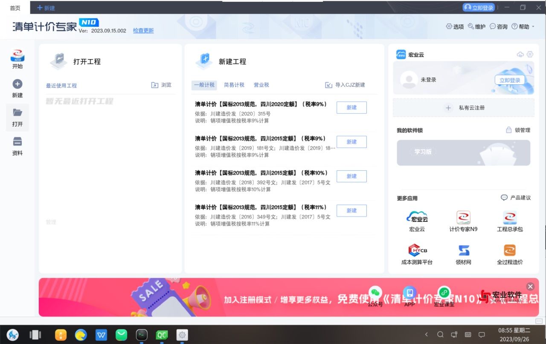Launch 全过程造价 app
546x344 pixels.
(x=510, y=255)
